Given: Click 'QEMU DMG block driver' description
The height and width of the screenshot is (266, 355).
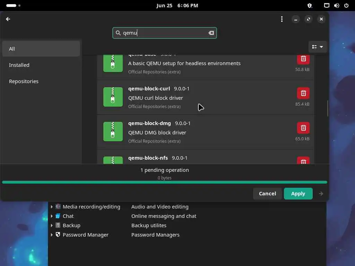Looking at the screenshot, I should [x=157, y=133].
